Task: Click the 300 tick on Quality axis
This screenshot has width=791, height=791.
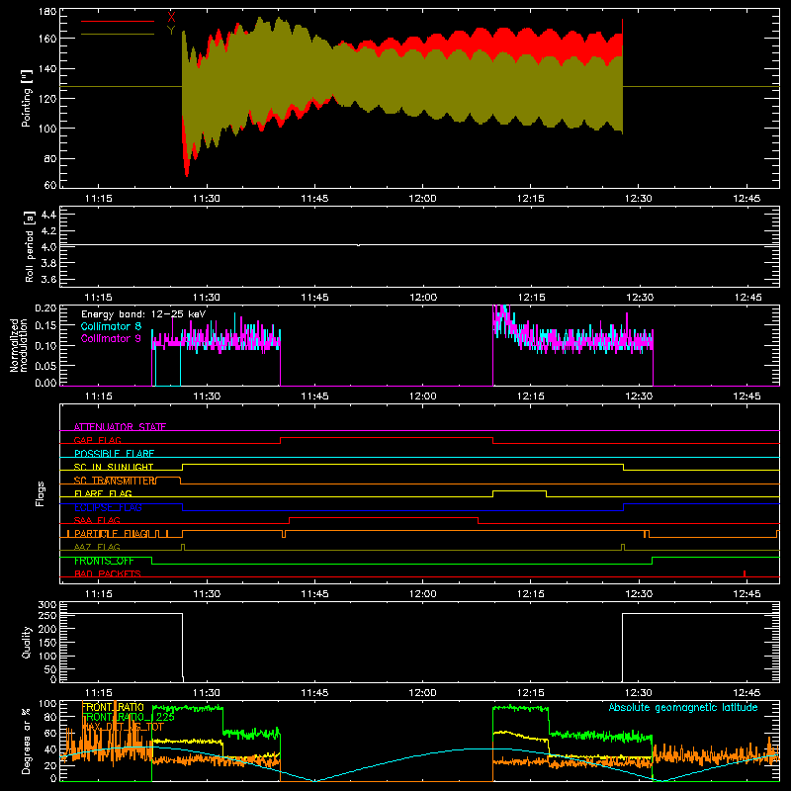Action: [x=47, y=604]
